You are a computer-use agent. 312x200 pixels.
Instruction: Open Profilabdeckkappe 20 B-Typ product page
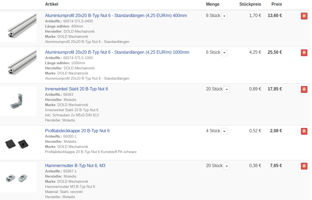pos(77,131)
